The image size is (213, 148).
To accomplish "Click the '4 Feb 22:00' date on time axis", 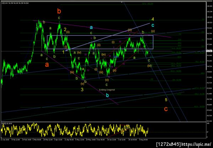I will [15, 139].
